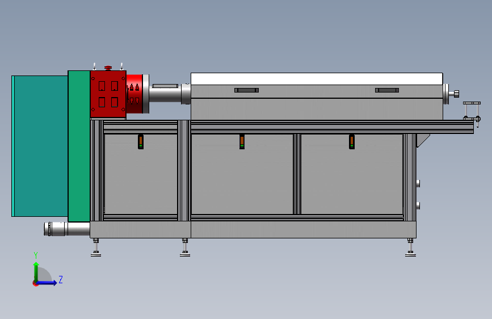The image size is (492, 319).
Task: Select the lower round knob on cabinet side
Action: 418,205
